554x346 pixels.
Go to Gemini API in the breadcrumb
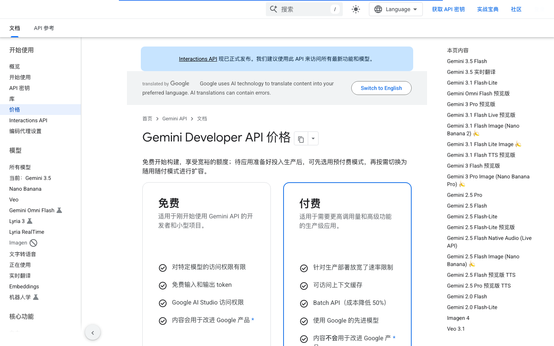pyautogui.click(x=175, y=119)
